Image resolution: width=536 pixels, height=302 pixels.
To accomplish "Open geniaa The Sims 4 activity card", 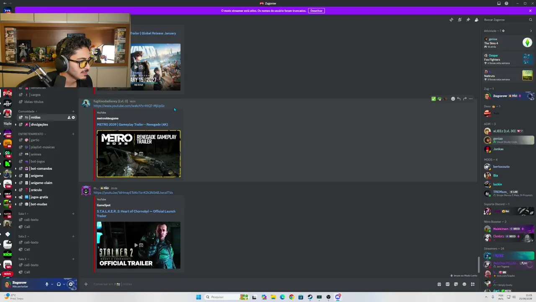I will coord(508,43).
